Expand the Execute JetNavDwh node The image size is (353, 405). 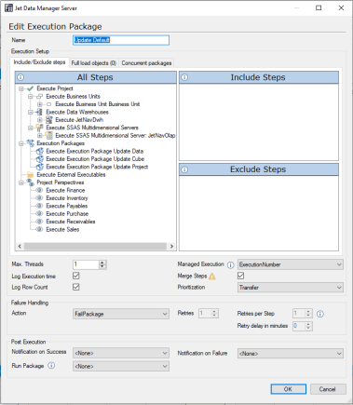click(40, 120)
